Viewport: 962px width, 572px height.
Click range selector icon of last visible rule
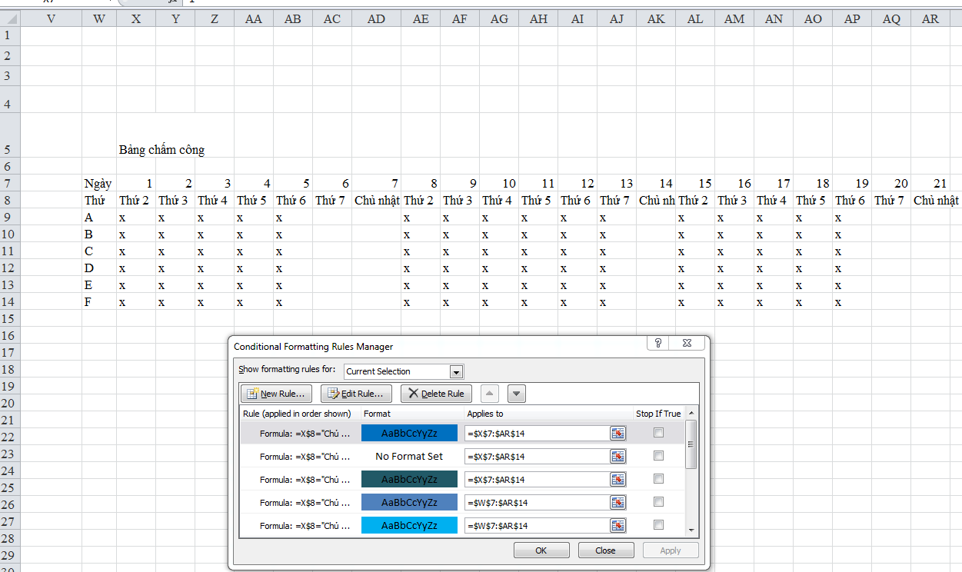617,526
